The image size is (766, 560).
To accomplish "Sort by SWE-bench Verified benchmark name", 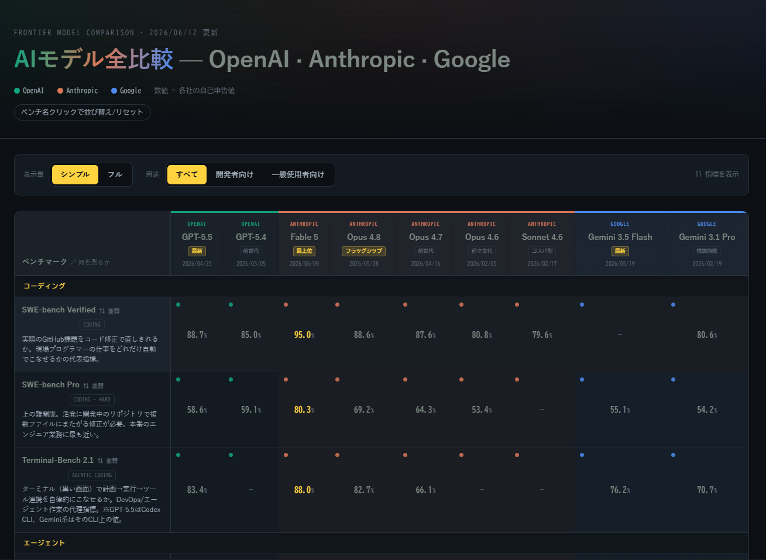I will click(59, 310).
